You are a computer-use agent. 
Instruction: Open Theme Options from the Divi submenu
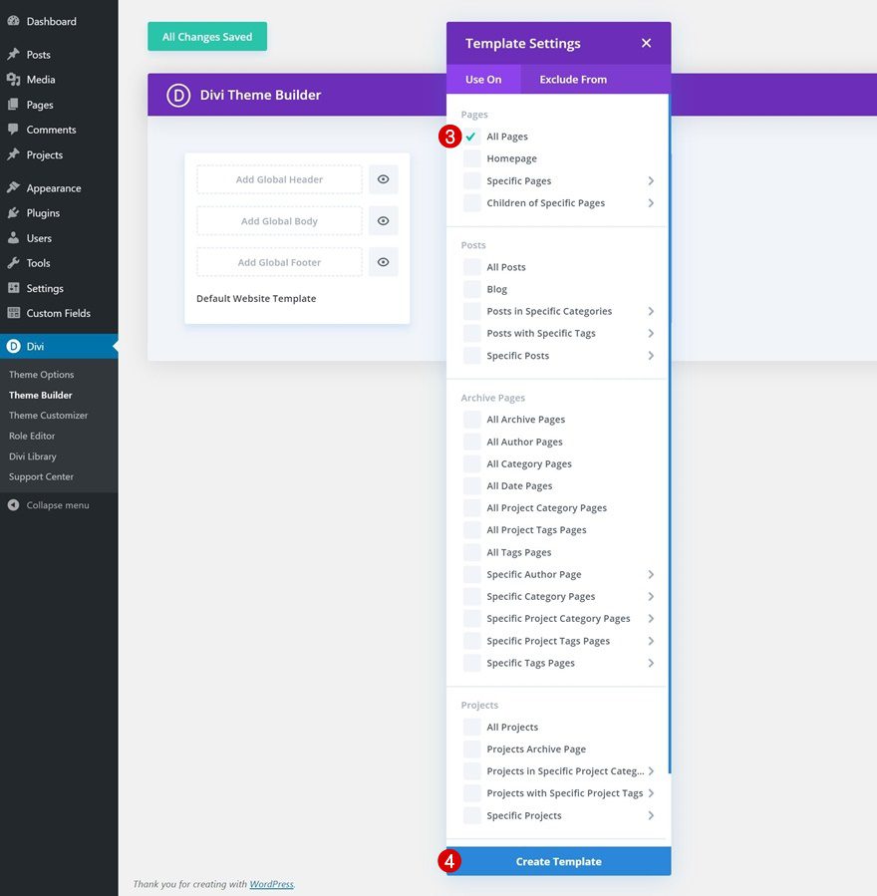click(41, 374)
